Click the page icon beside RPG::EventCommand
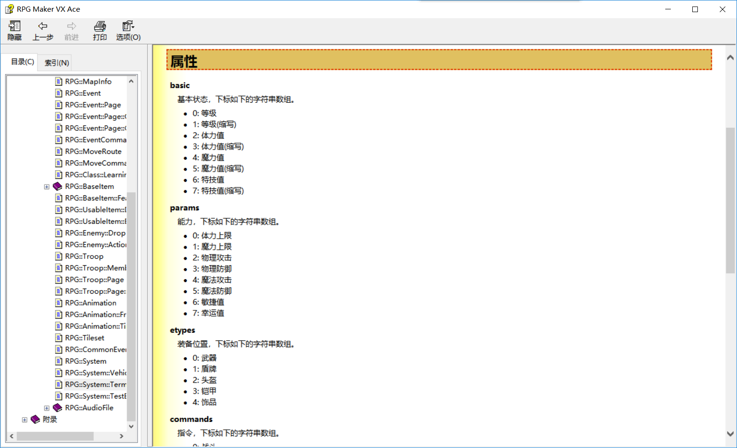The image size is (737, 448). 59,140
